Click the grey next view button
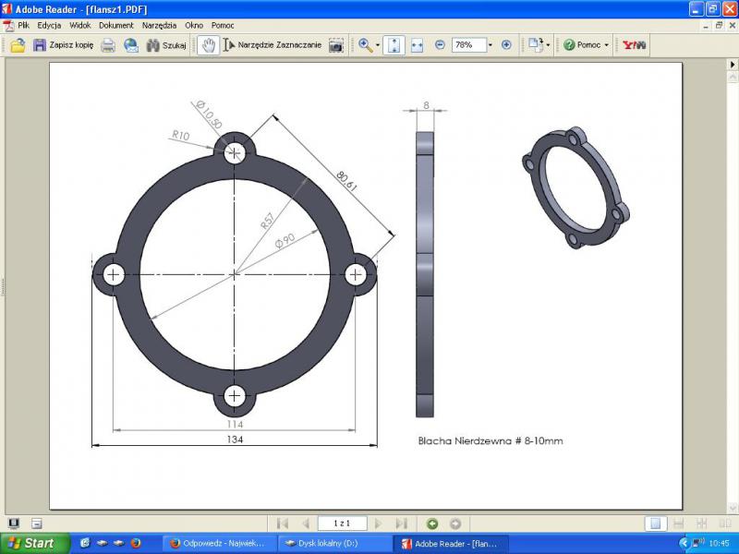The height and width of the screenshot is (554, 739). 454,524
